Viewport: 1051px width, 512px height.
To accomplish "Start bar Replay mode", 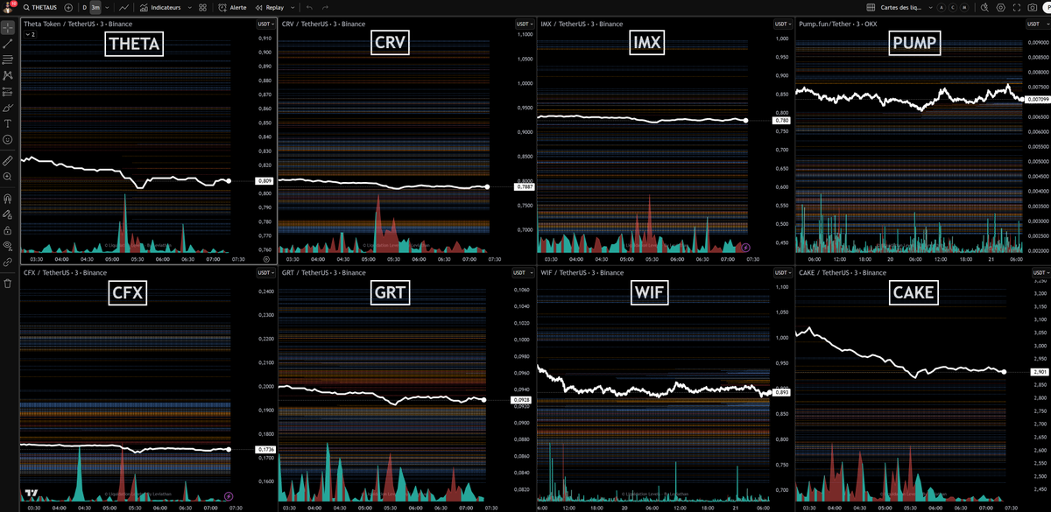I will (x=270, y=7).
